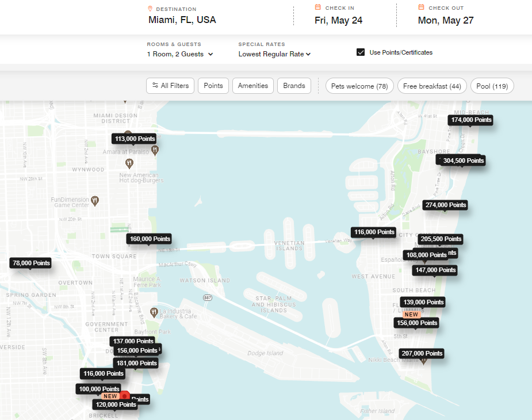Expand the Rooms & Guests dropdown

180,54
